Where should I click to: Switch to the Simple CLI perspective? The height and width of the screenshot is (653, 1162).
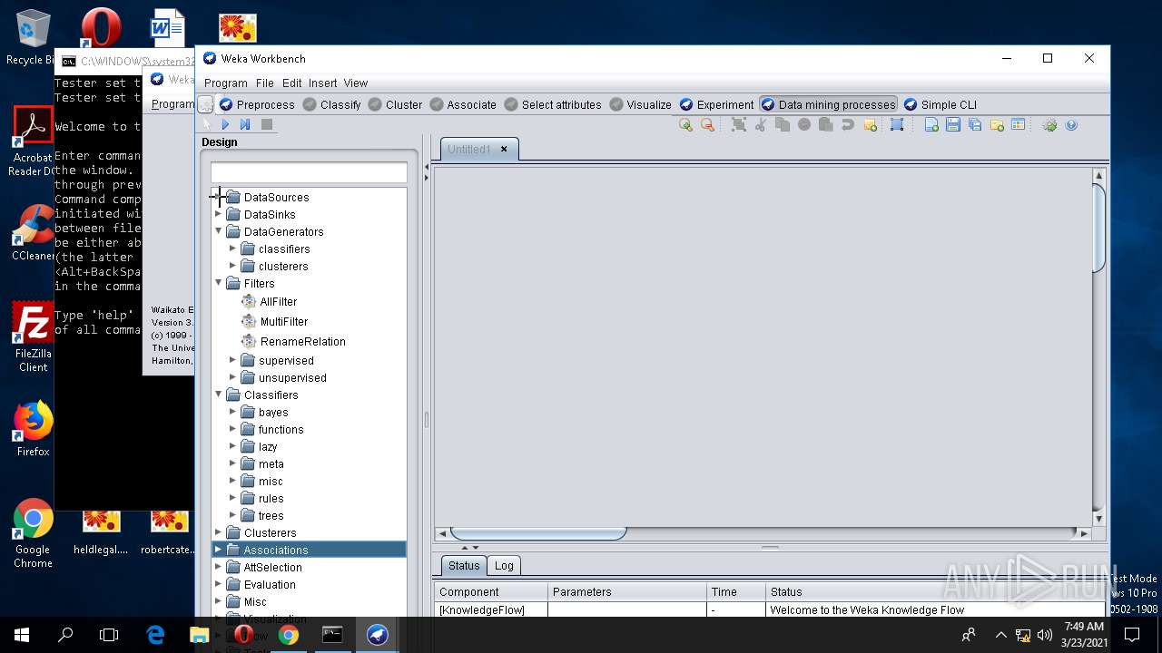(940, 104)
